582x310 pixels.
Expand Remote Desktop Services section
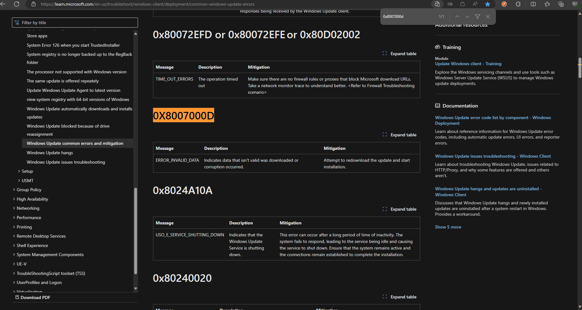[x=39, y=236]
